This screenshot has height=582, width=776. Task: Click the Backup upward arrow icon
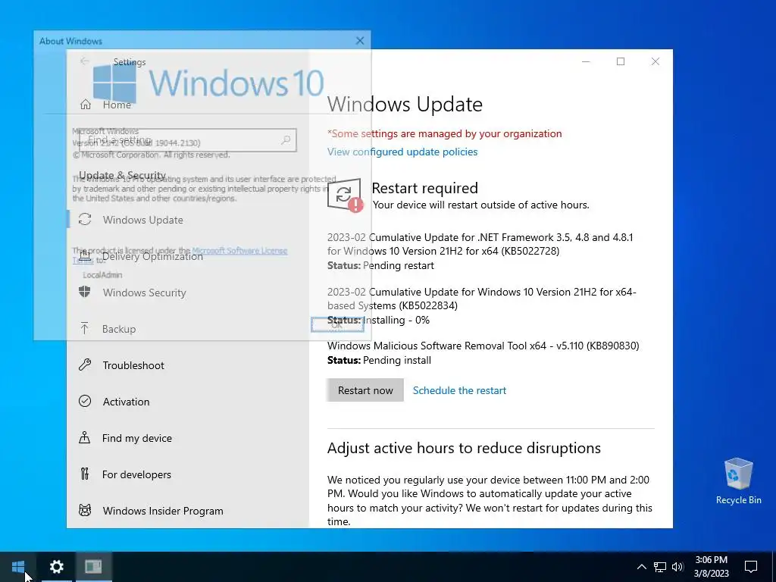[85, 329]
